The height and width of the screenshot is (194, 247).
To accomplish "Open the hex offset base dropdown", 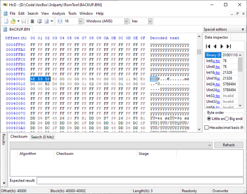I will pos(150,21).
